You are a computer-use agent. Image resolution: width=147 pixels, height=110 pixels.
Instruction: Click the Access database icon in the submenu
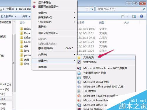(x=79, y=68)
